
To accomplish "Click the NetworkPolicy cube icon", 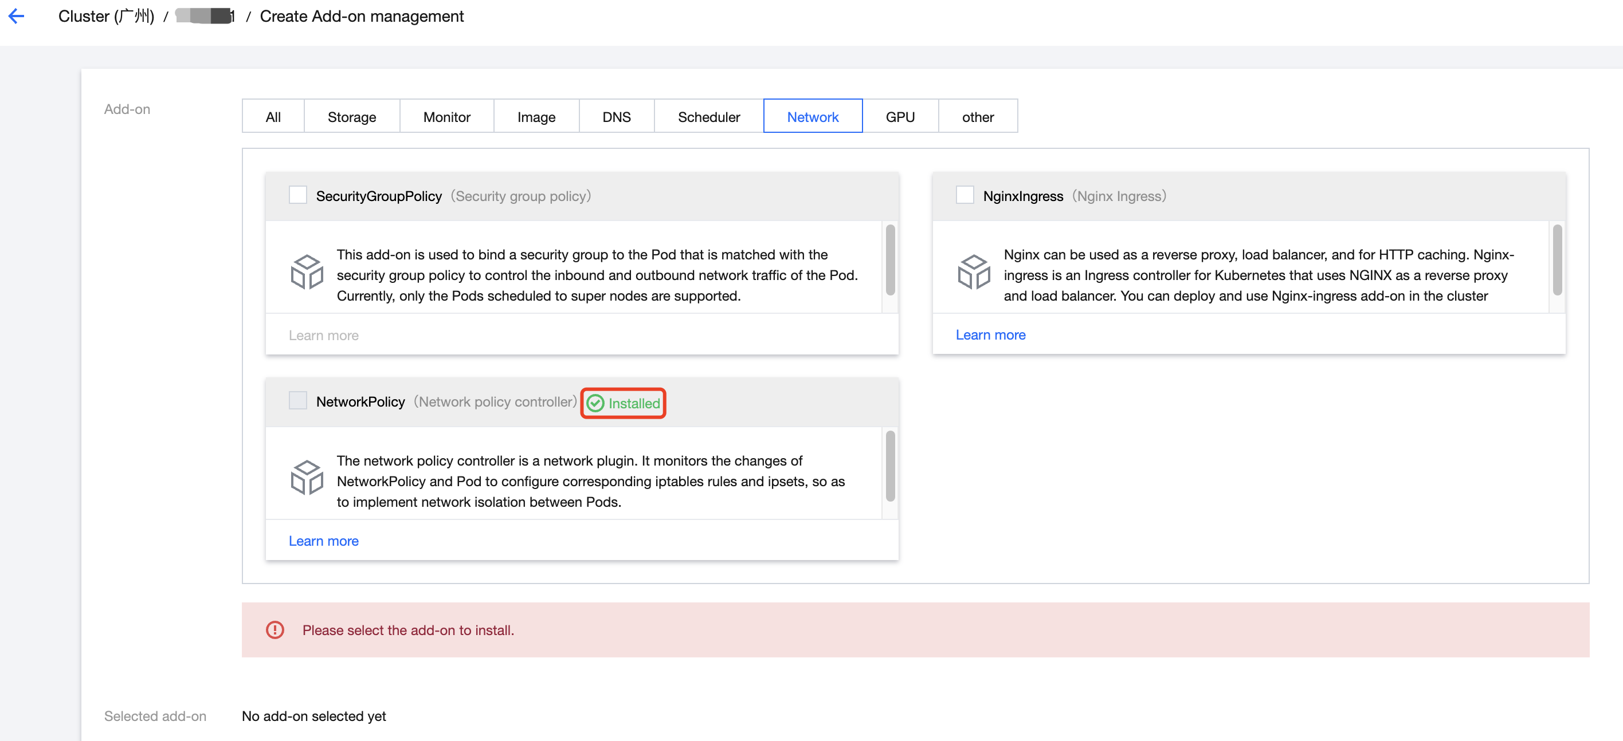I will [307, 478].
